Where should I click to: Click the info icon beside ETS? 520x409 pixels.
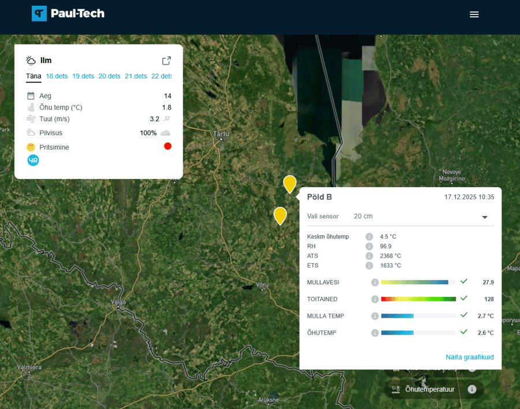pyautogui.click(x=369, y=266)
